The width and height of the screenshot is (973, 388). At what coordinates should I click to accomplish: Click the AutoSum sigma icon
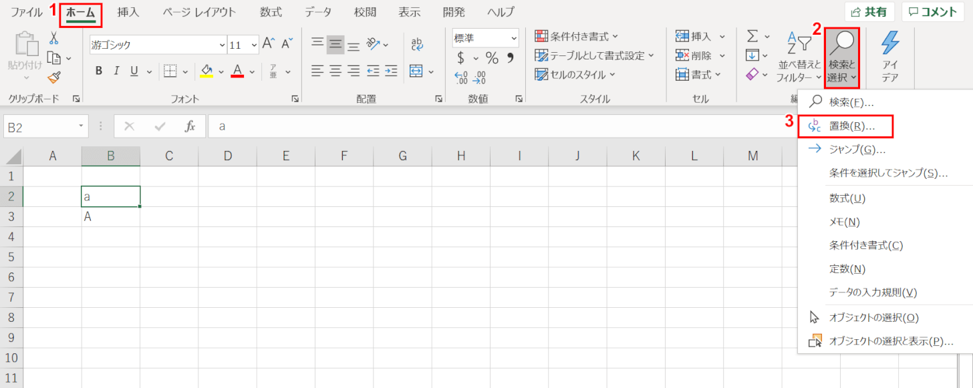(752, 36)
